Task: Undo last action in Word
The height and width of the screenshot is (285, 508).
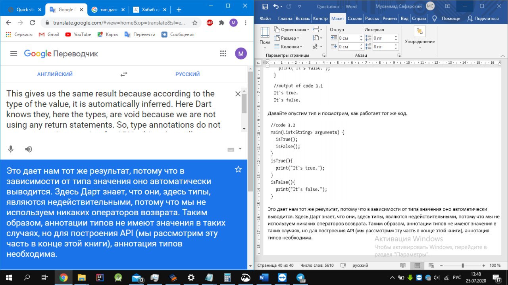Action: [276, 6]
